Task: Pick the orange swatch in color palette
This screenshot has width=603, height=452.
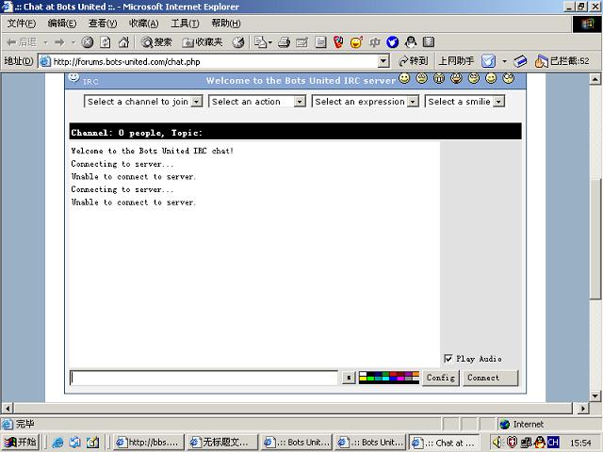Action: (x=416, y=374)
